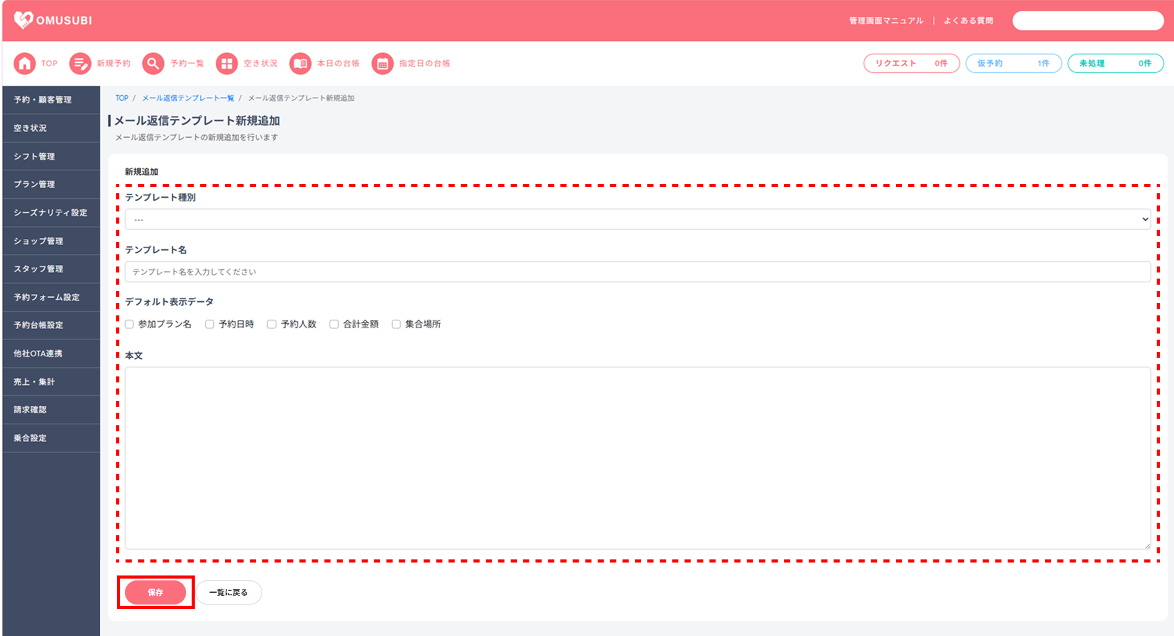Enable the 予約日時 checkbox
Screen dimensions: 1174x636
tap(210, 324)
